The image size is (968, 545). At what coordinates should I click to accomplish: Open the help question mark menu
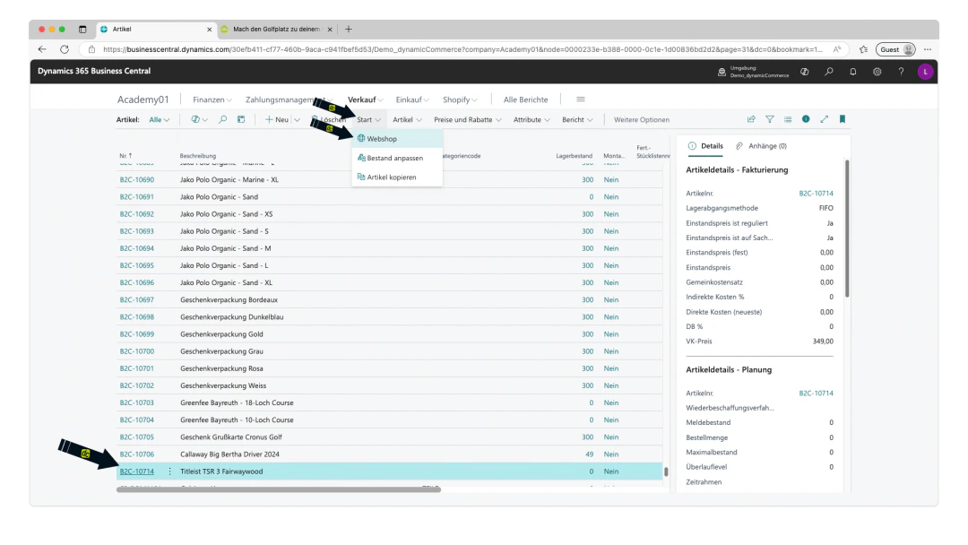pos(901,72)
